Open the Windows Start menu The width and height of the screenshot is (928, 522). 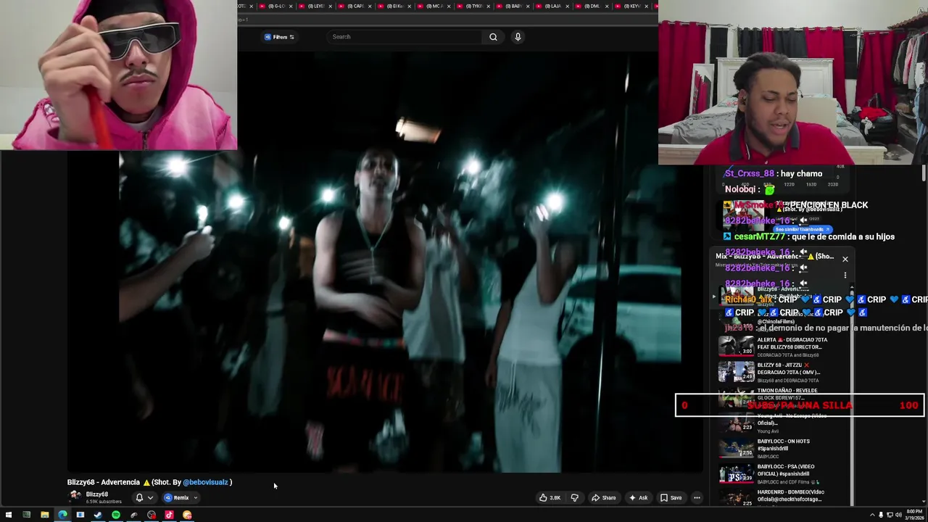tap(9, 515)
